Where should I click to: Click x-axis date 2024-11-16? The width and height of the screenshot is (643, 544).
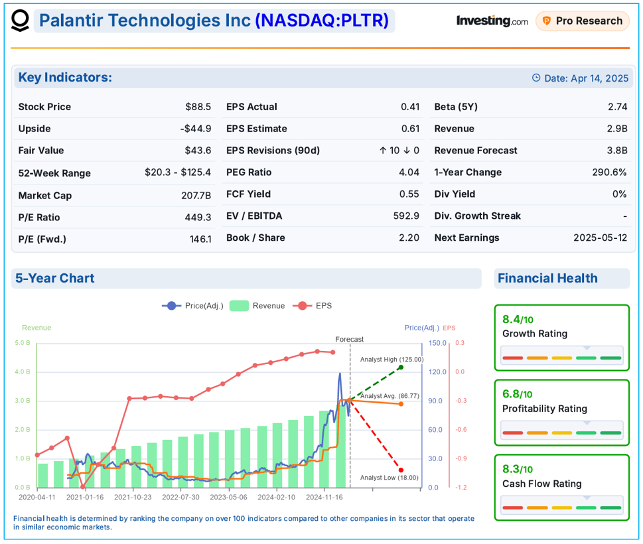click(x=324, y=498)
